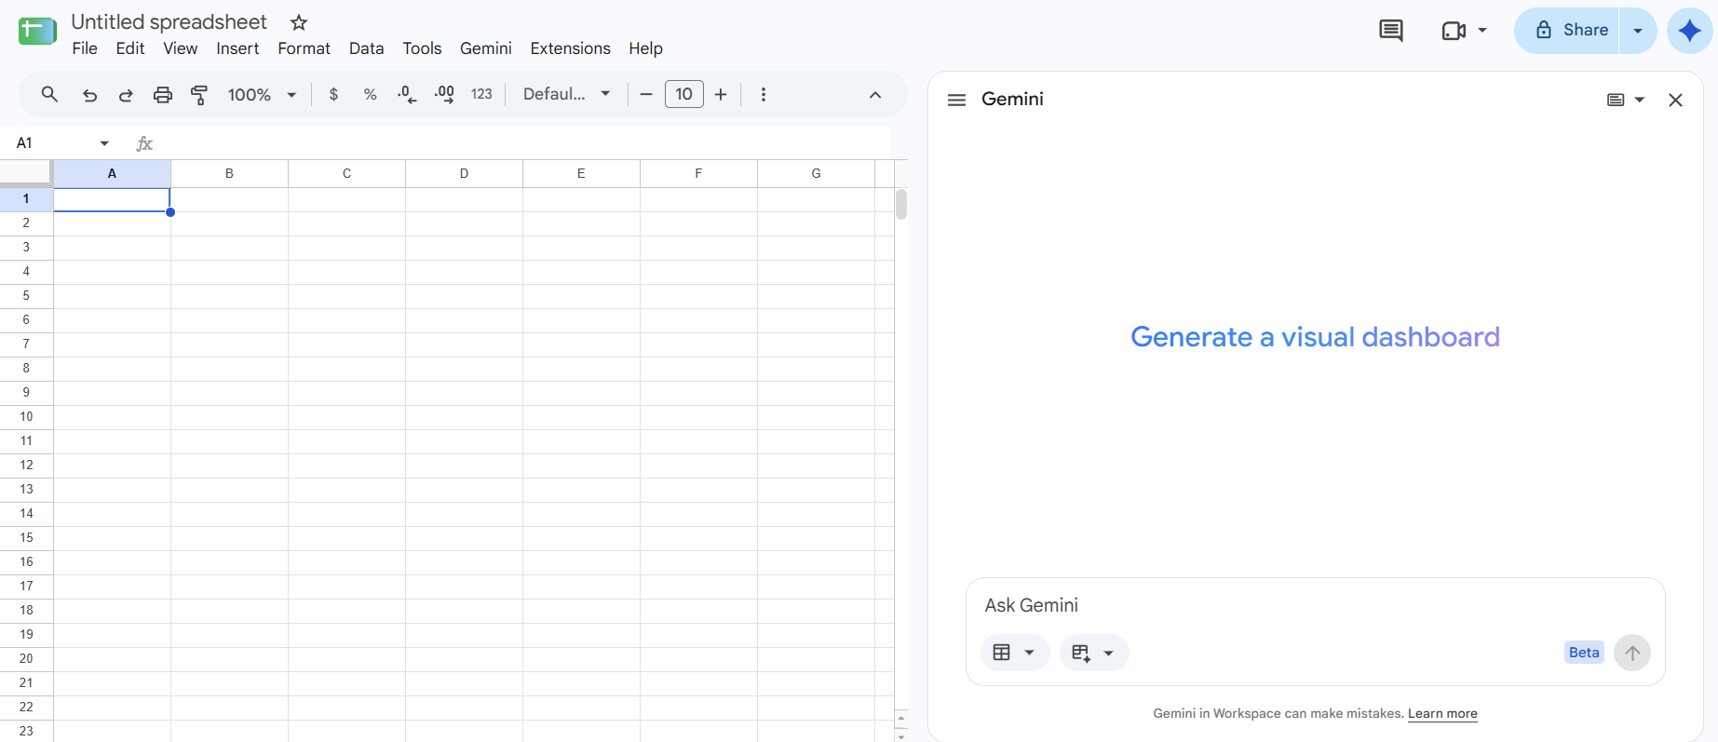
Task: Open the table data source dropdown in Gemini
Action: click(1015, 653)
